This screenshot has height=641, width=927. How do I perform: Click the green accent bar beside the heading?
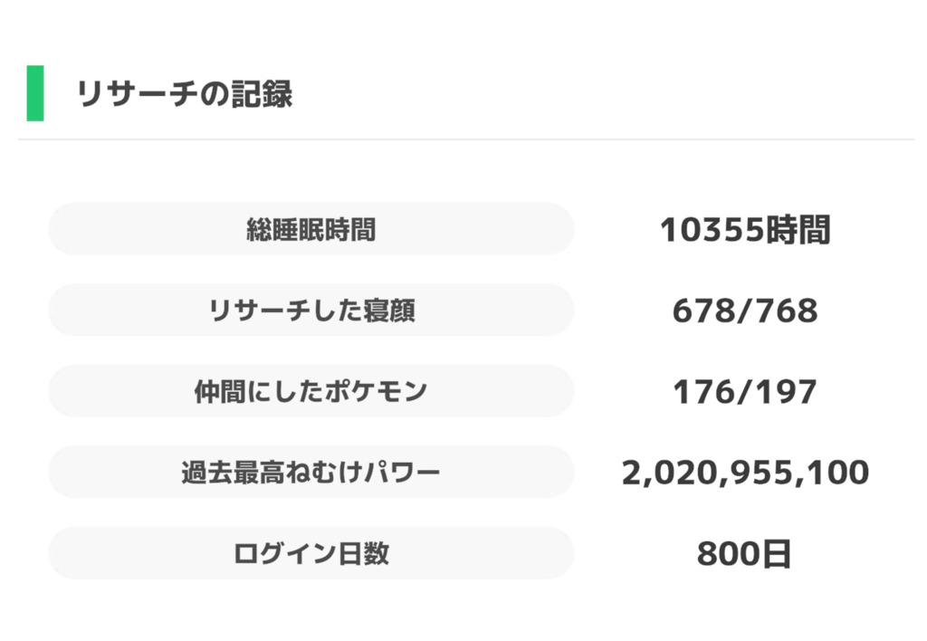pyautogui.click(x=35, y=93)
